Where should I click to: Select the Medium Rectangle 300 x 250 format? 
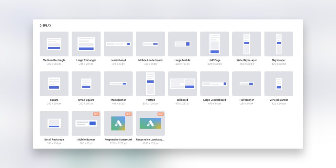pos(54,44)
